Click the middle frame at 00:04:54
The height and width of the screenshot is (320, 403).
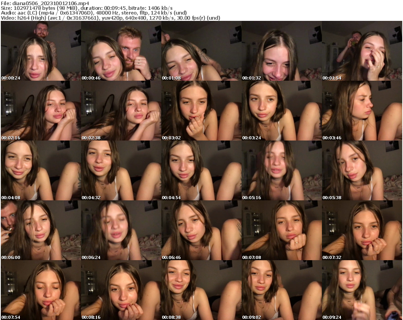(201, 171)
